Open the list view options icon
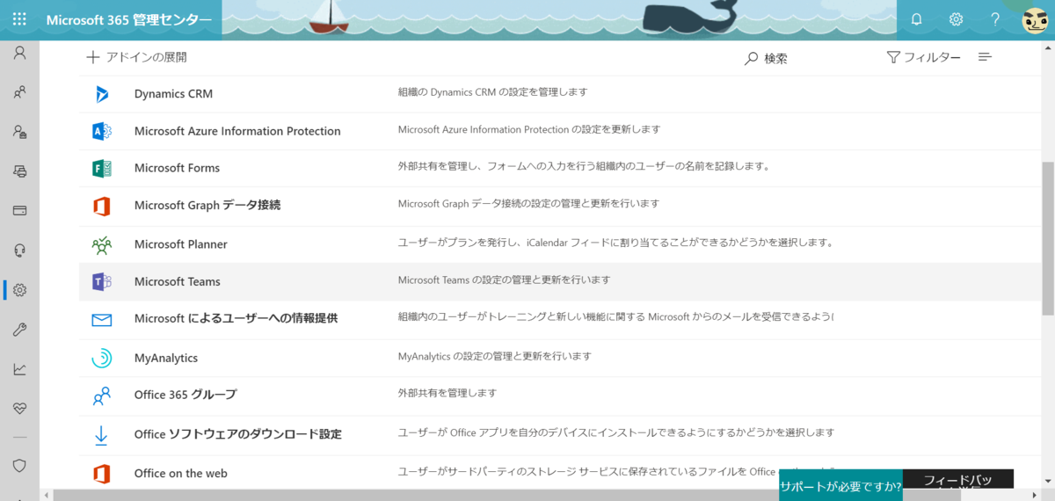This screenshot has width=1055, height=501. click(985, 57)
